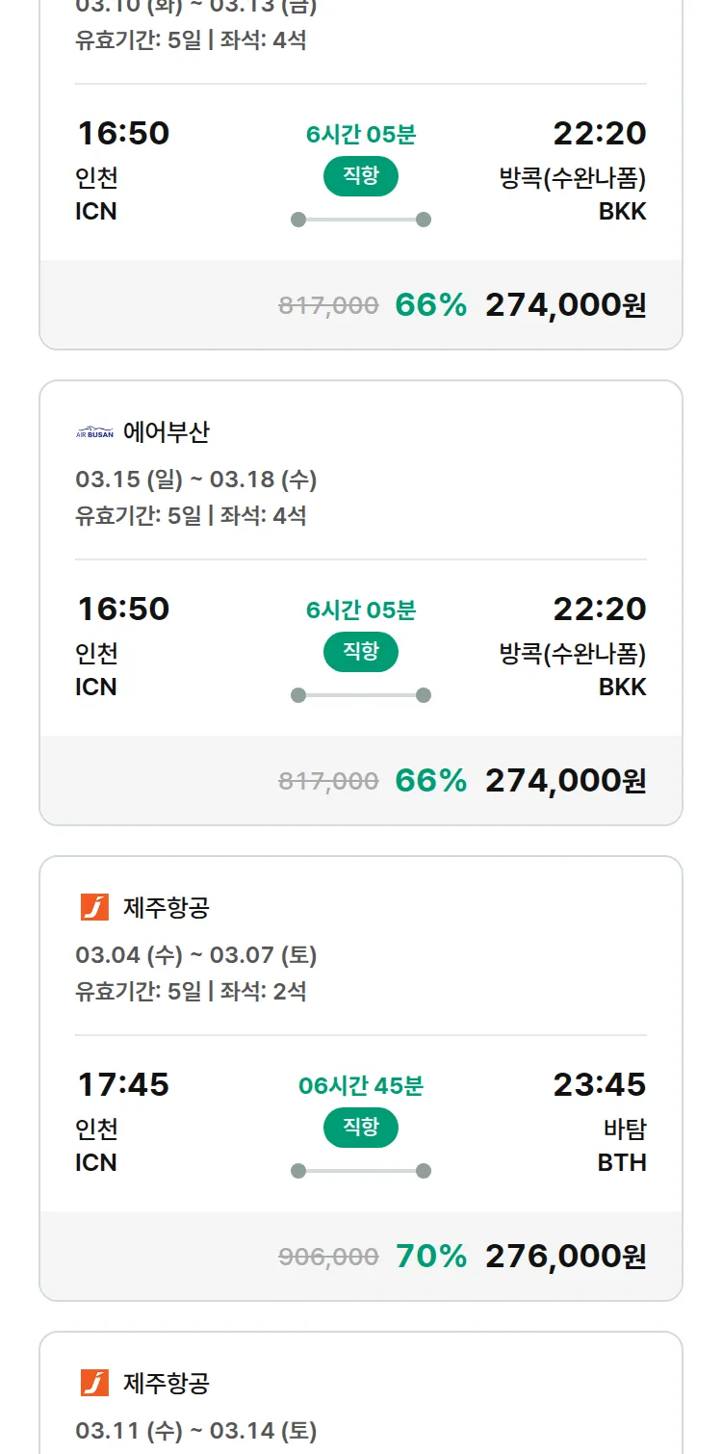Click Jeju Air logo on 03.04 flight card
This screenshot has height=1454, width=722.
(x=94, y=907)
